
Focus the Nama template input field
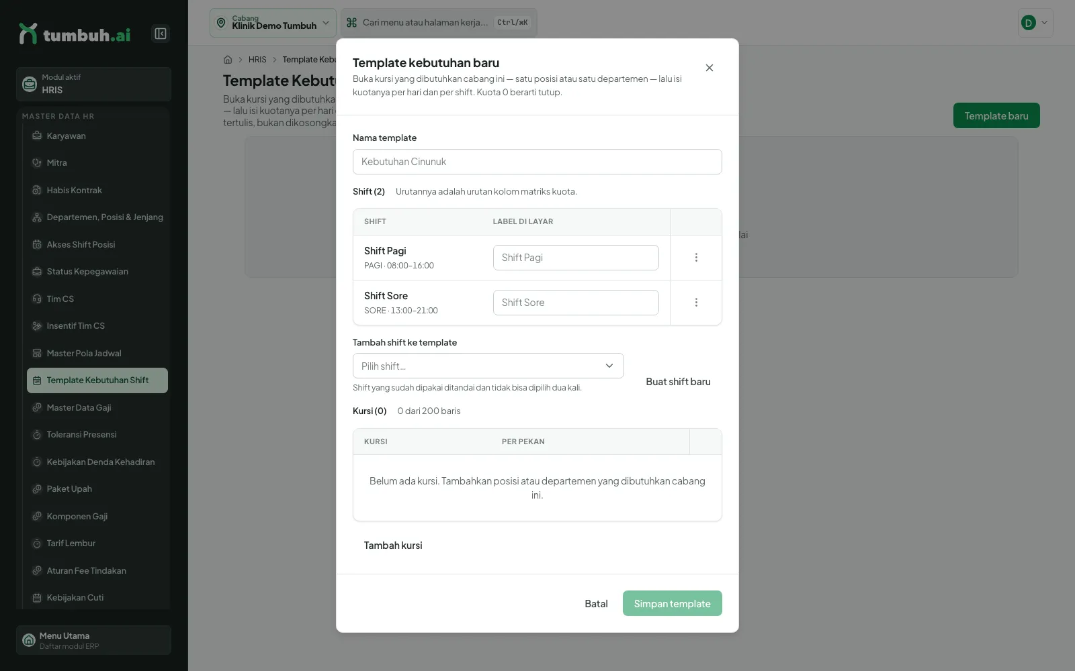537,162
